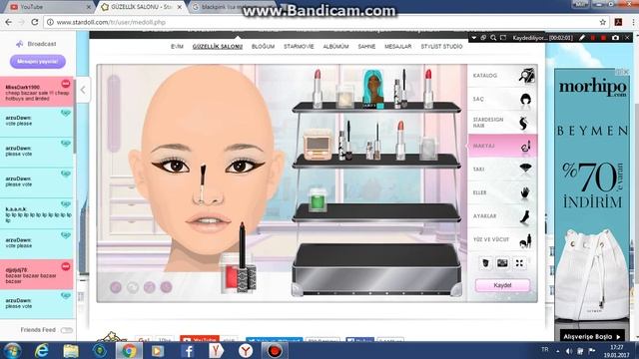Pick the pink lipstick beside the powder jar
This screenshot has width=639, height=359.
coord(318,89)
